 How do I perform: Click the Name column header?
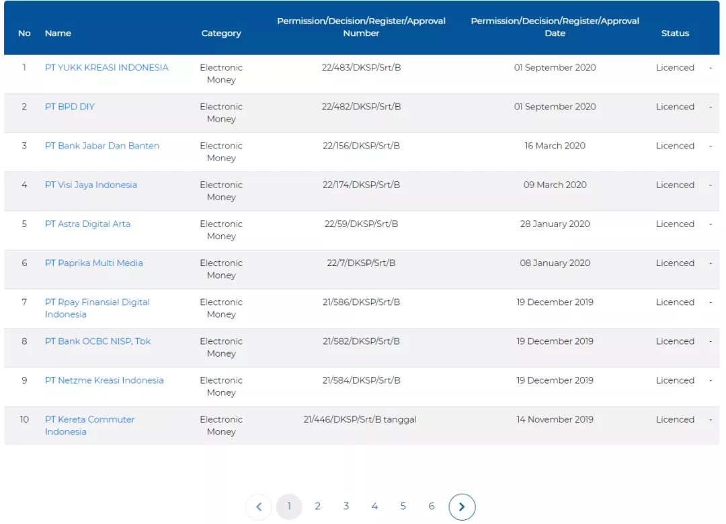coord(58,34)
